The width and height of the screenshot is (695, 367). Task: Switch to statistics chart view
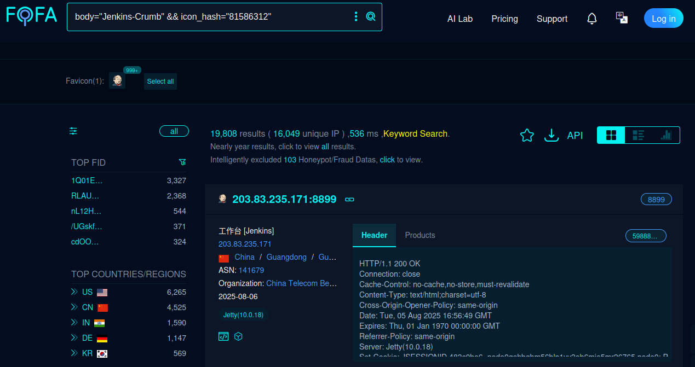tap(665, 135)
